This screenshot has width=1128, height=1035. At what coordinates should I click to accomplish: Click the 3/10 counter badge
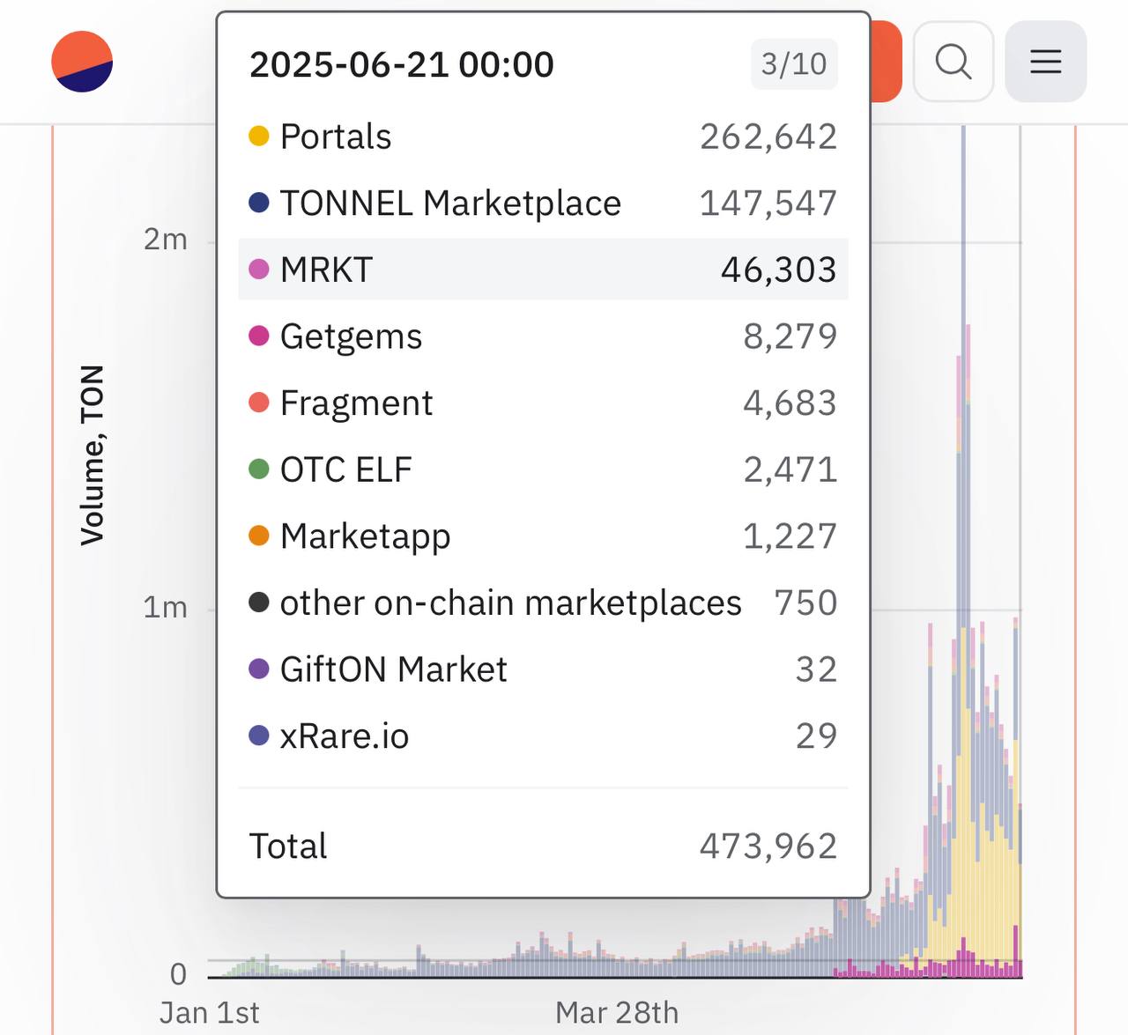point(794,64)
